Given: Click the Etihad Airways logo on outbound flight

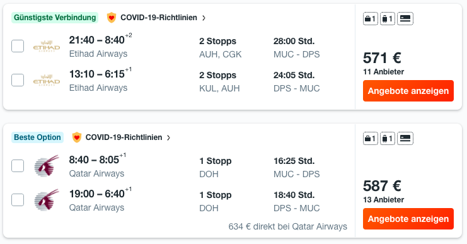Looking at the screenshot, I should tap(47, 46).
